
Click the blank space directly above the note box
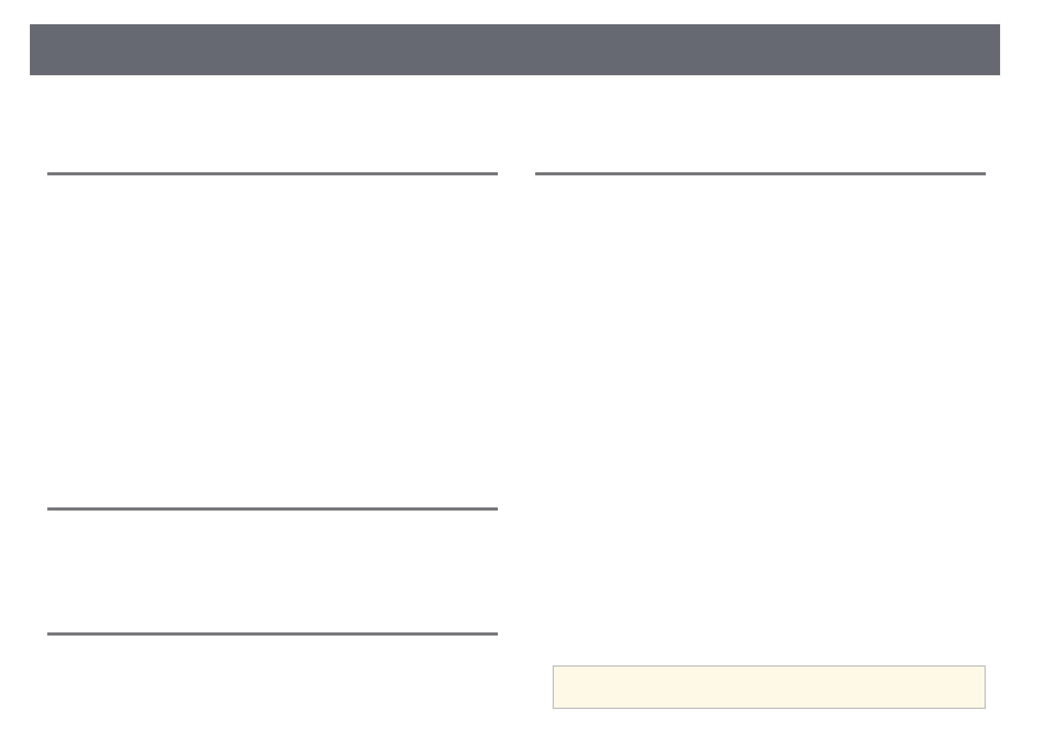769,650
